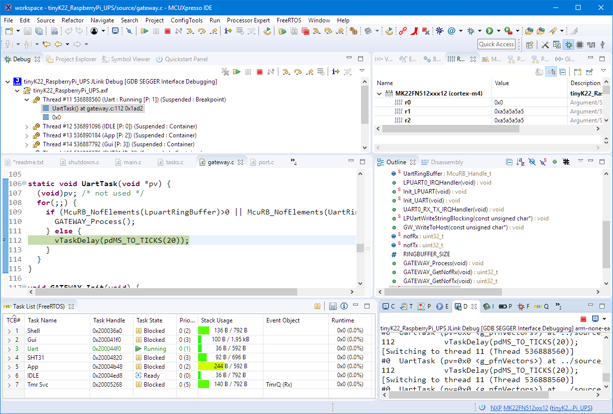
Task: Click the Save icon in Task List toolbar
Action: [x=333, y=307]
